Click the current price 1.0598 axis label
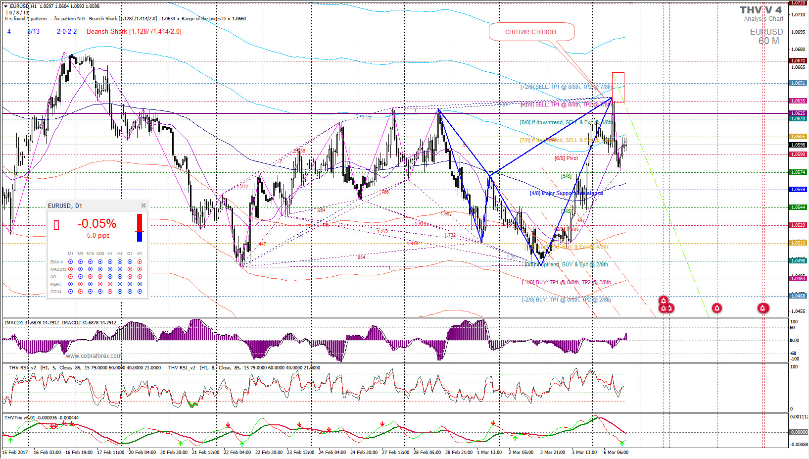This screenshot has height=459, width=809. pos(798,145)
